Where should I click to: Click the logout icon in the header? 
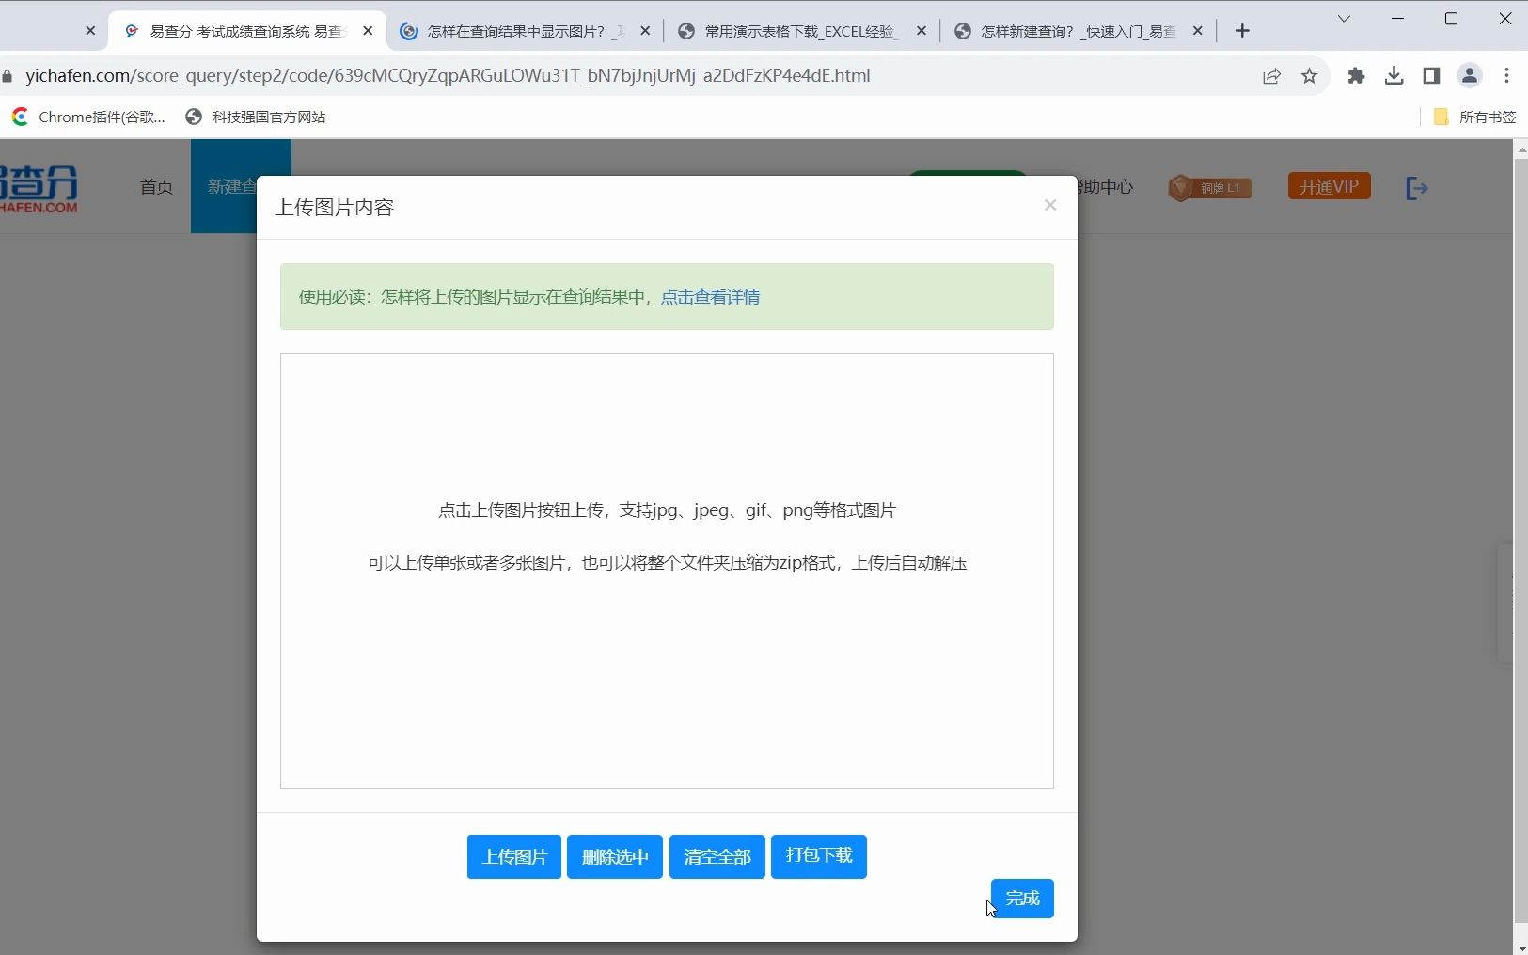click(1417, 188)
